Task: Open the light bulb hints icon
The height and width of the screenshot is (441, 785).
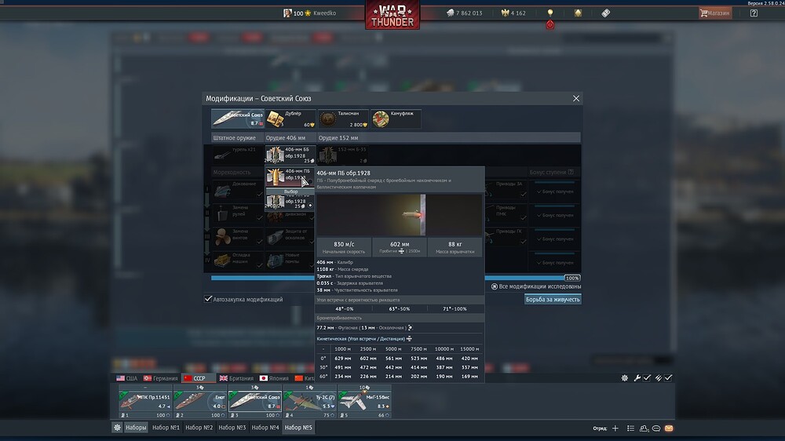Action: [x=549, y=13]
